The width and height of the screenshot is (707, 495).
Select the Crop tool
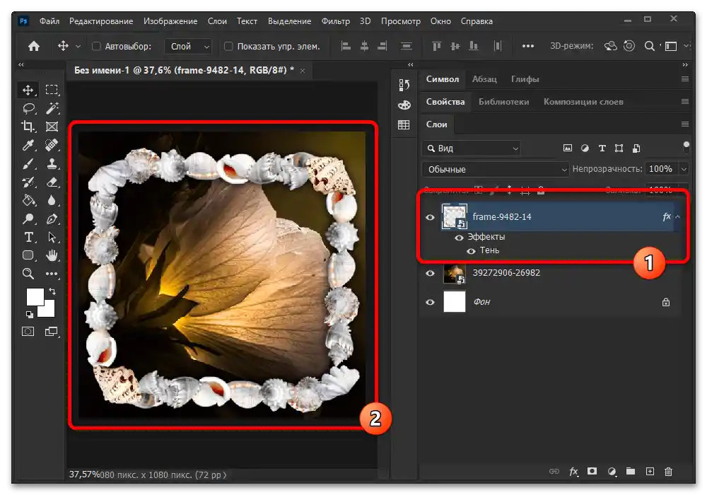point(29,127)
